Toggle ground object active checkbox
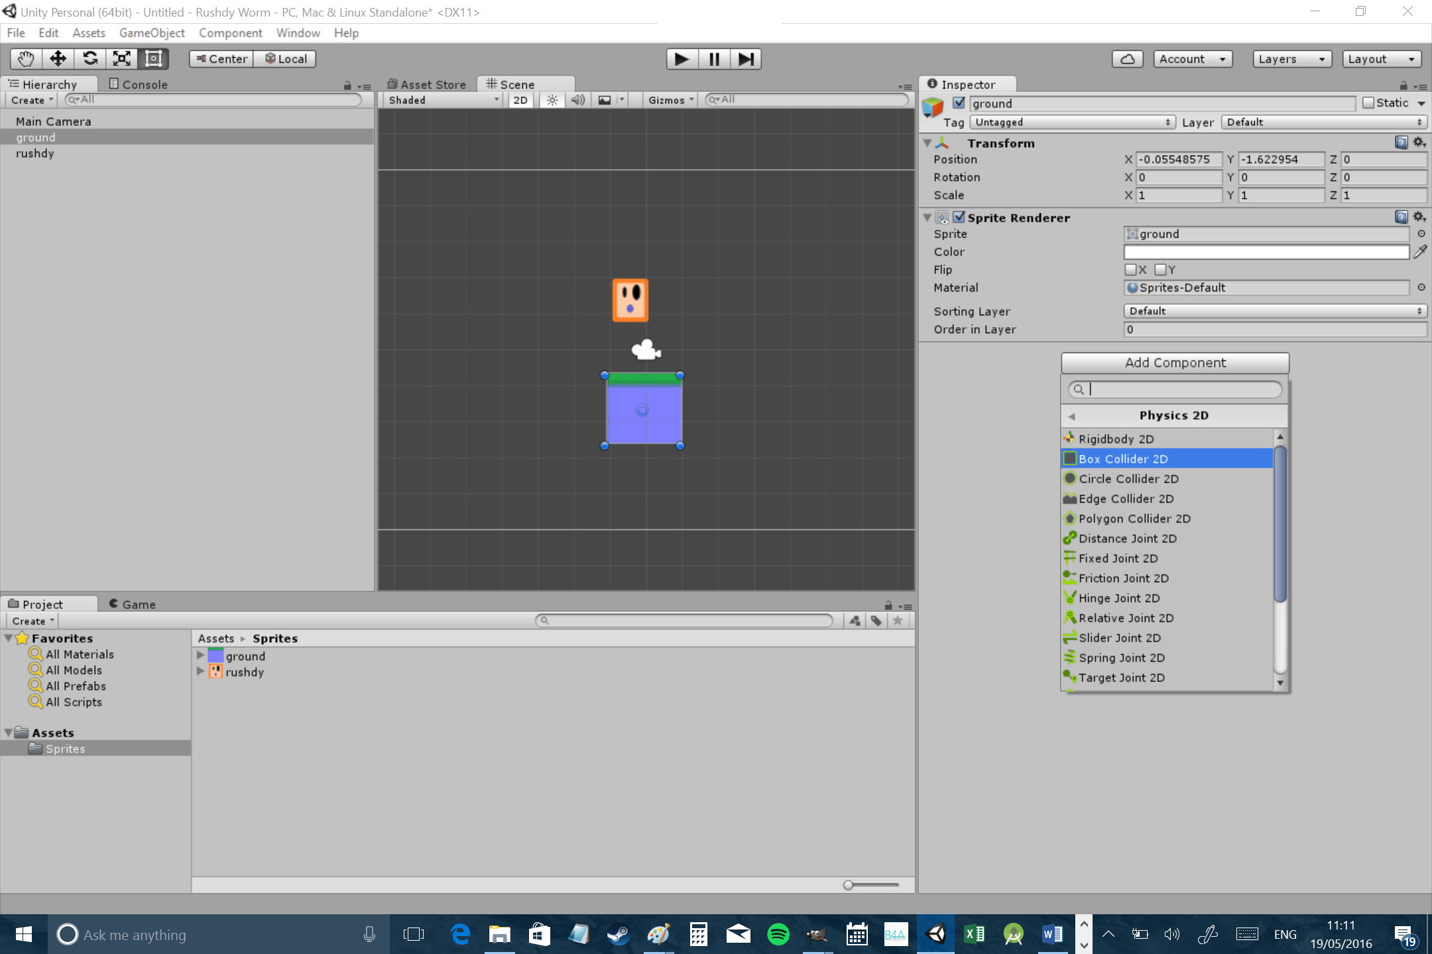Viewport: 1432px width, 954px height. point(959,103)
